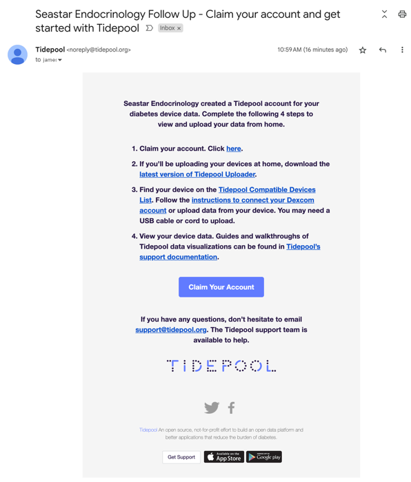
Task: Star this Tidepool email
Action: tap(362, 50)
